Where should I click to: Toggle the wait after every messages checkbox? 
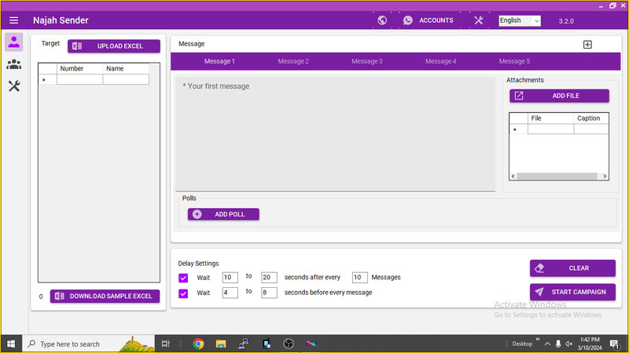coord(183,278)
